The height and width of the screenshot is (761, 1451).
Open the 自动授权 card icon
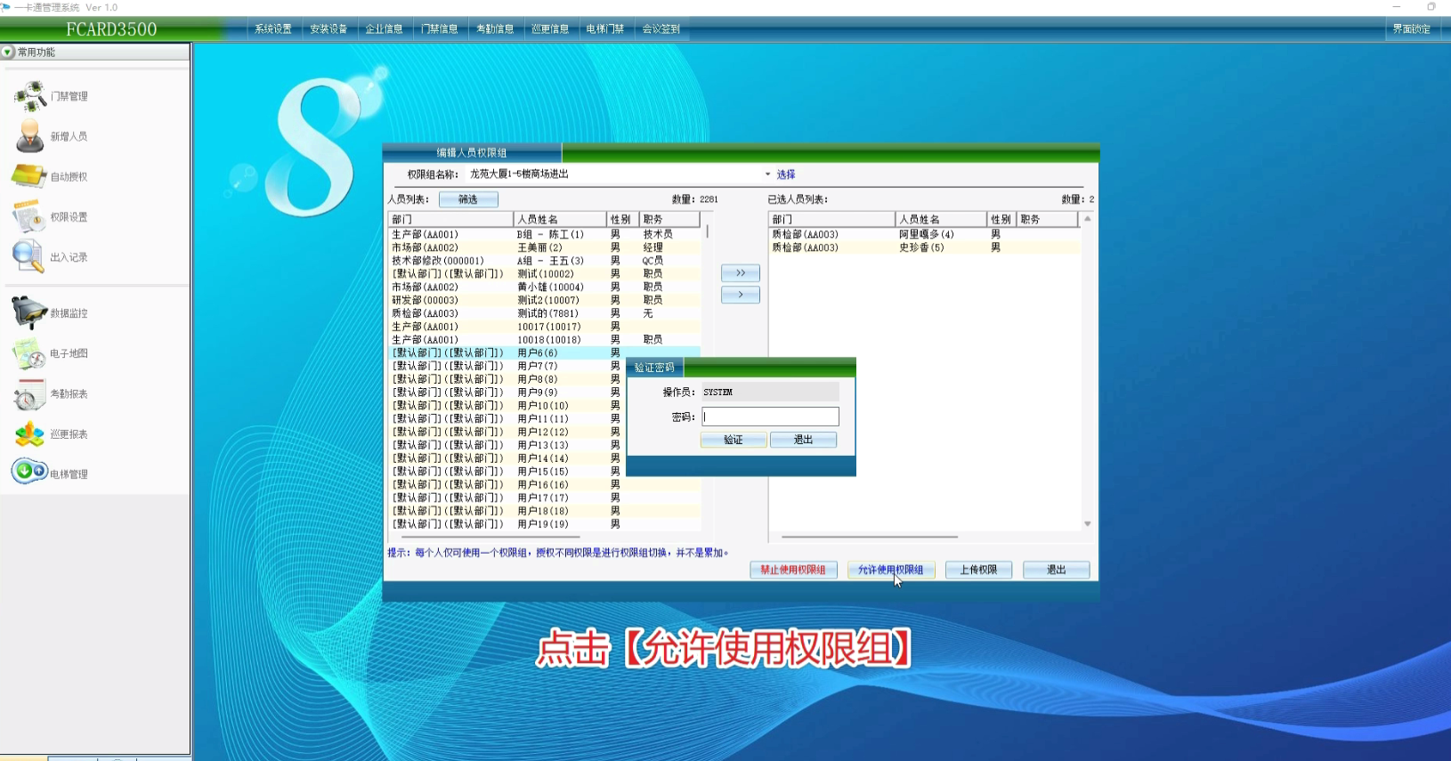[29, 176]
